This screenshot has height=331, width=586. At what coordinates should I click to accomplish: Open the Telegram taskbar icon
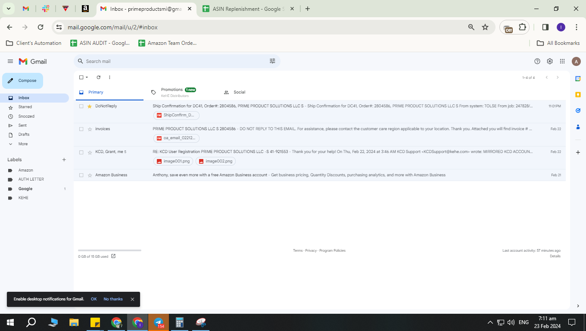pyautogui.click(x=159, y=322)
